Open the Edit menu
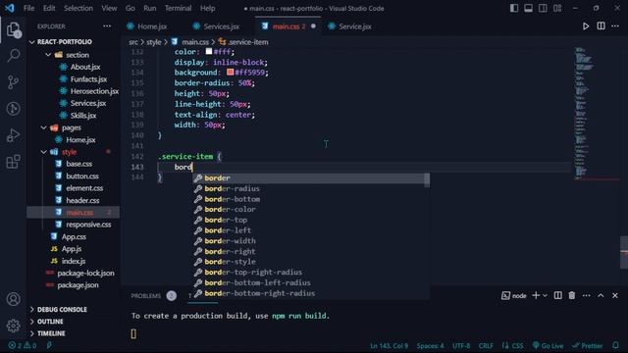Image resolution: width=628 pixels, height=353 pixels. click(x=49, y=8)
